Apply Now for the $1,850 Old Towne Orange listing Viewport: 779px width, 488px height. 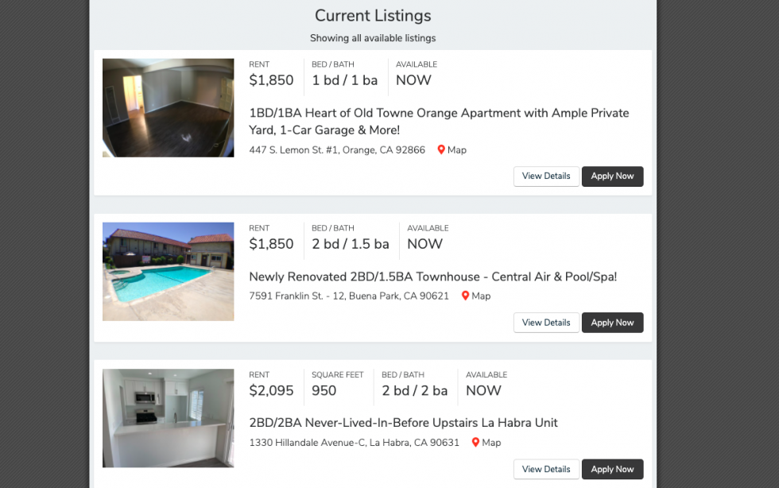[612, 176]
